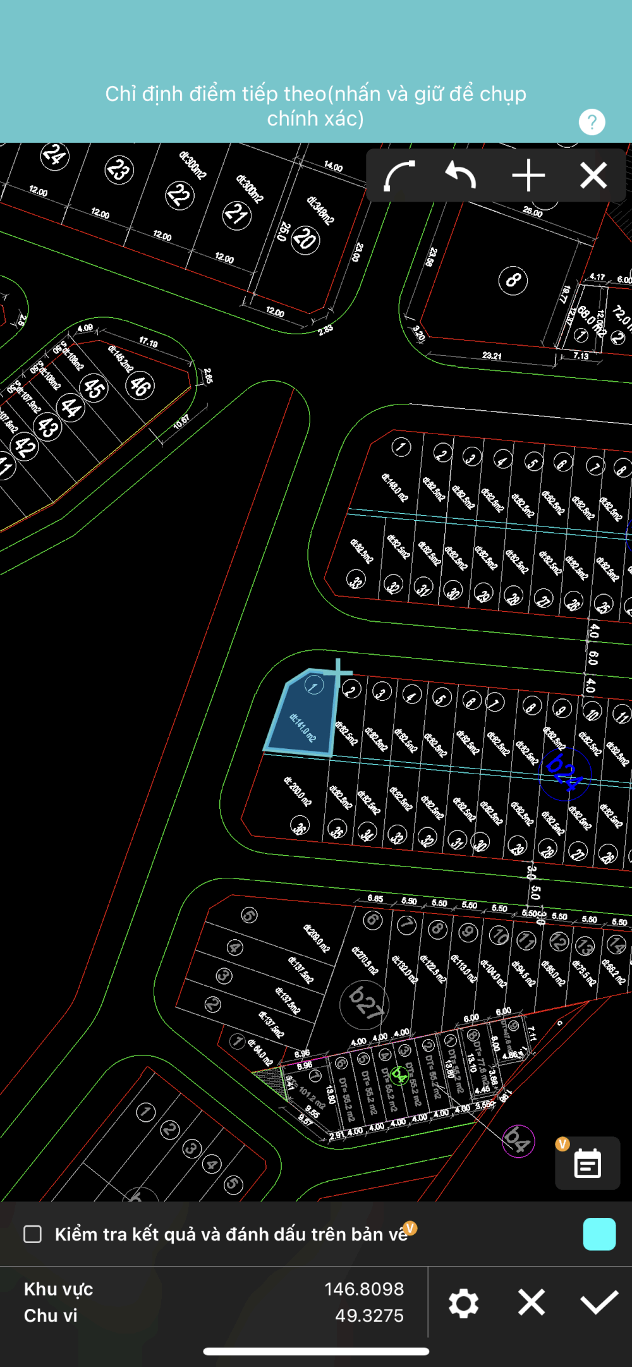632x1367 pixels.
Task: Undo the last measured point
Action: pyautogui.click(x=461, y=176)
